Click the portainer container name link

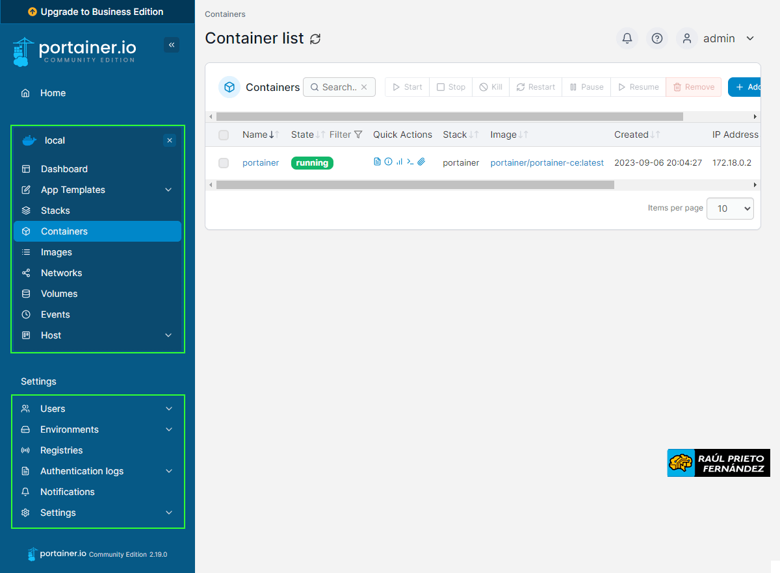[261, 163]
